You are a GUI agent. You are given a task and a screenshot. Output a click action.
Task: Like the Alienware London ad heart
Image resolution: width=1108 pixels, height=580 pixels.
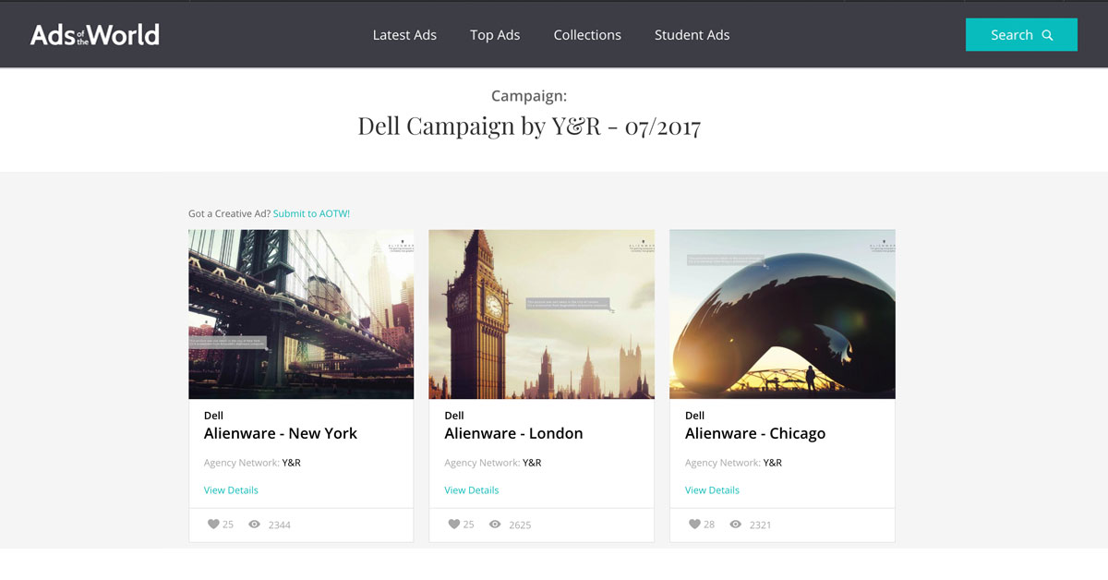tap(454, 525)
